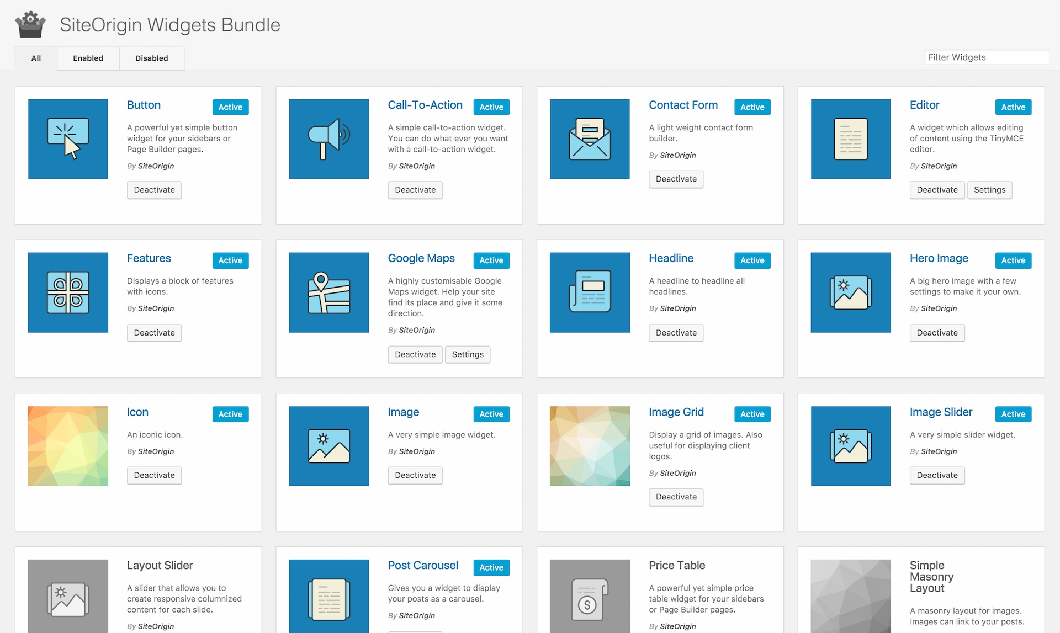Screen dimensions: 1060x633
Task: Click the Layout Slider gray icon
Action: tap(68, 597)
